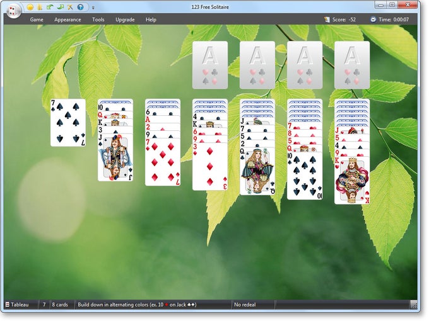The width and height of the screenshot is (429, 321).
Task: Maximize the 123 Free Solitaire window
Action: 392,5
